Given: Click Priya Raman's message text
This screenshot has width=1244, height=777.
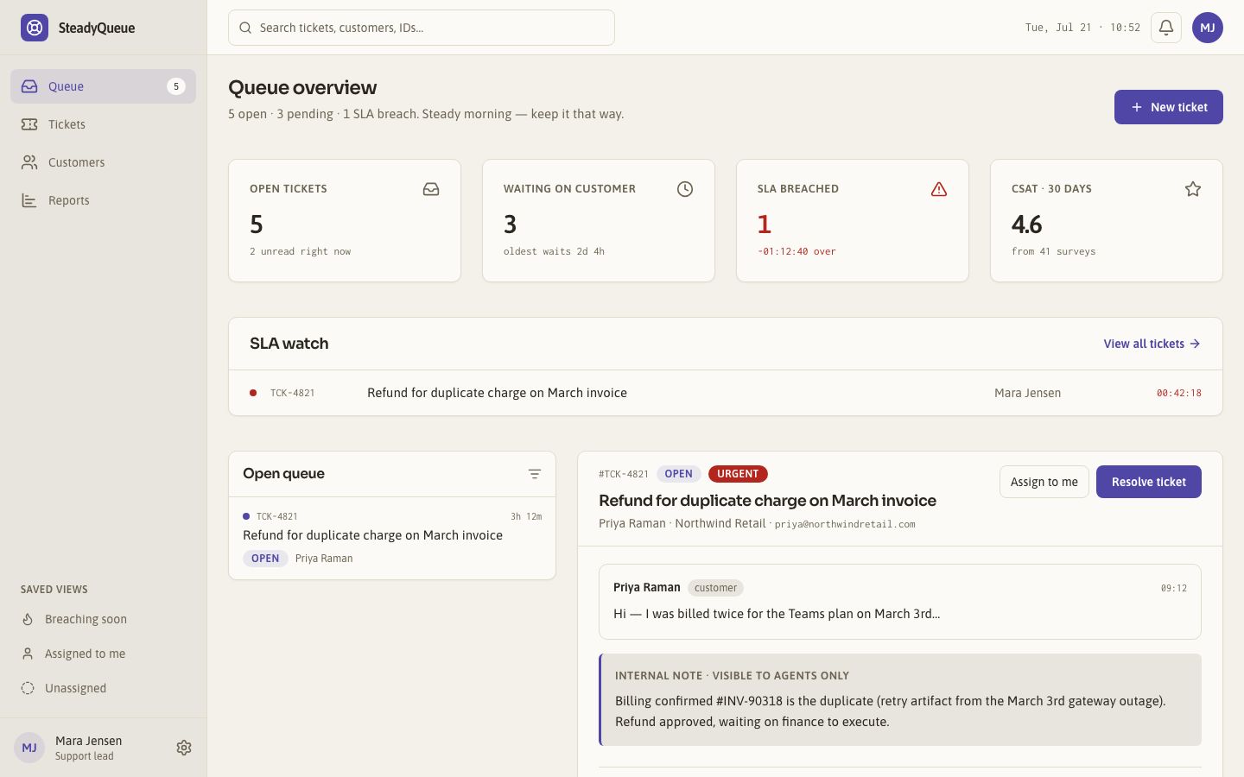Looking at the screenshot, I should point(777,614).
